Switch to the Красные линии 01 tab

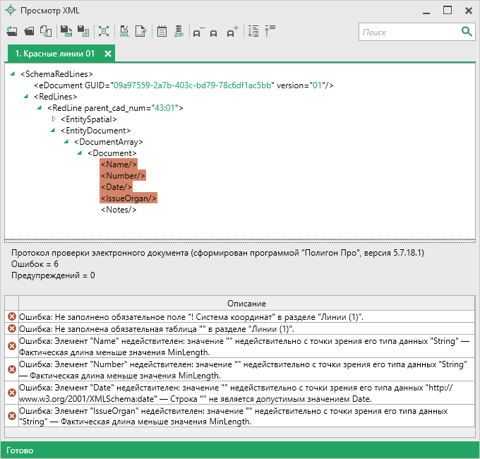[55, 54]
